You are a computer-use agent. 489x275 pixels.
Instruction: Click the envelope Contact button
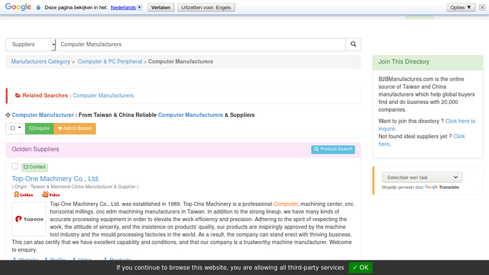(x=35, y=167)
